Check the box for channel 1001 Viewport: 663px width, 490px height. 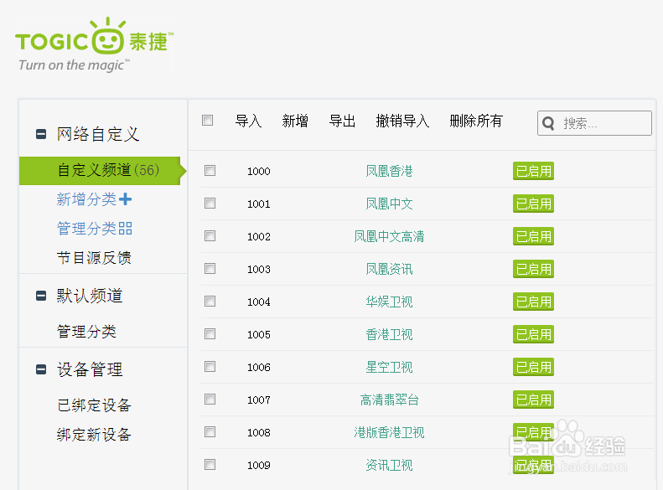point(210,204)
